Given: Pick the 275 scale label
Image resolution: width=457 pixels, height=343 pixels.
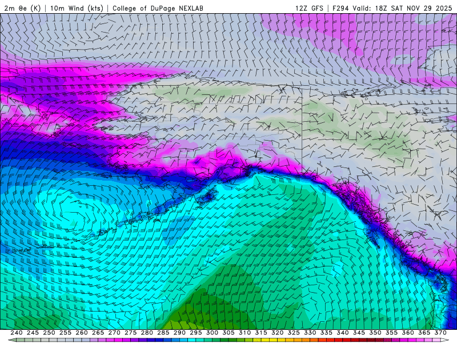Looking at the screenshot, I should [x=131, y=333].
